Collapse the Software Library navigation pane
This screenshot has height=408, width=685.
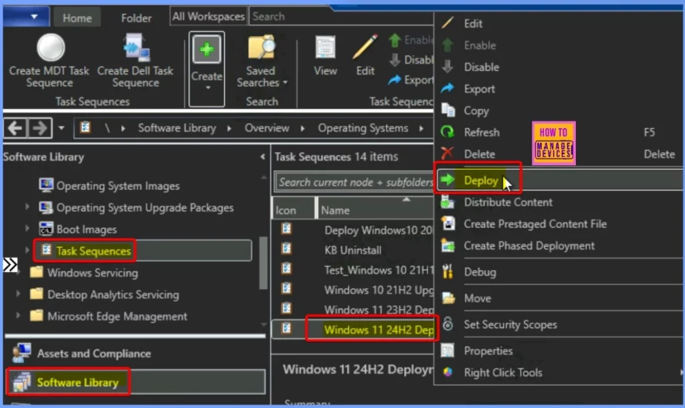pos(262,157)
